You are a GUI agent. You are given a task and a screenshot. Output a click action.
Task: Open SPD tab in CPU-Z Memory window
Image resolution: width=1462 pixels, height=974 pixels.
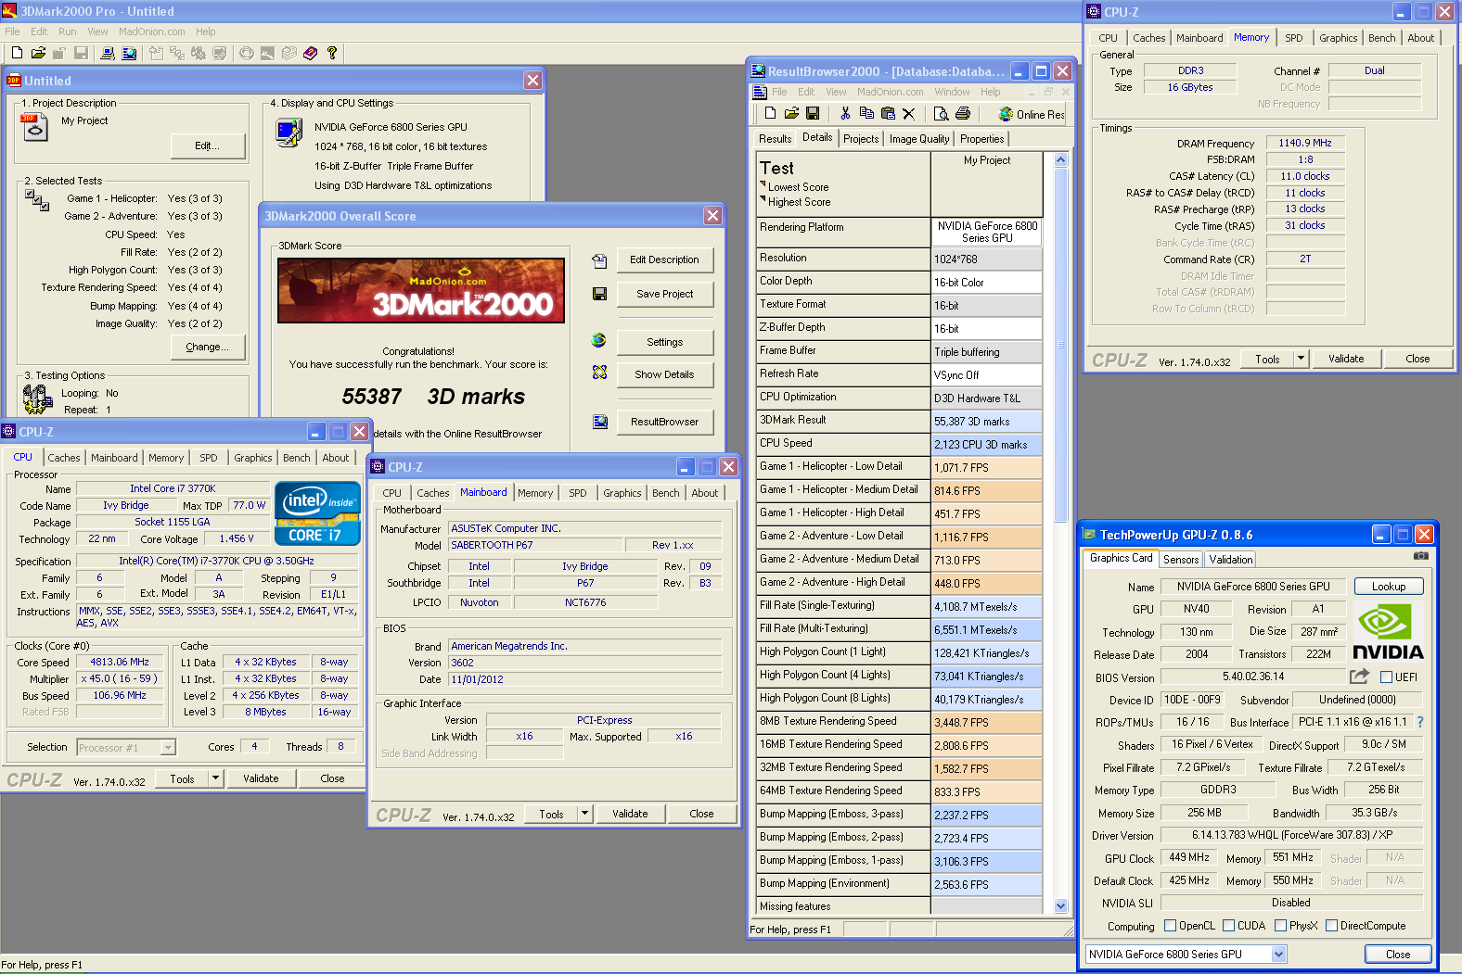[x=1294, y=38]
